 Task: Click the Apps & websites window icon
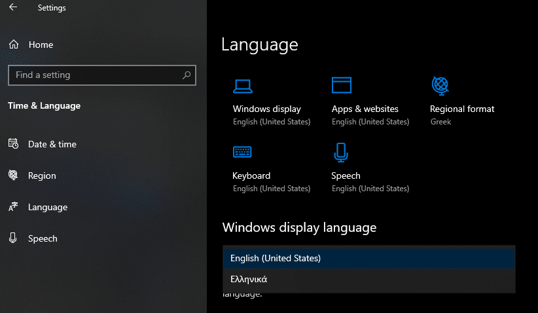pyautogui.click(x=342, y=84)
